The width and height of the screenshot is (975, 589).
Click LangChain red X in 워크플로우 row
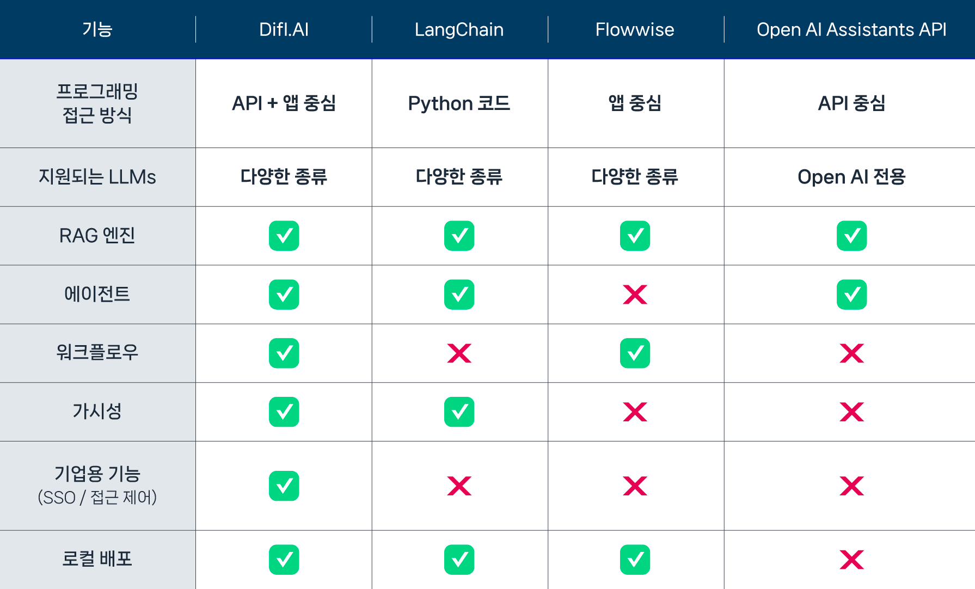click(x=459, y=353)
